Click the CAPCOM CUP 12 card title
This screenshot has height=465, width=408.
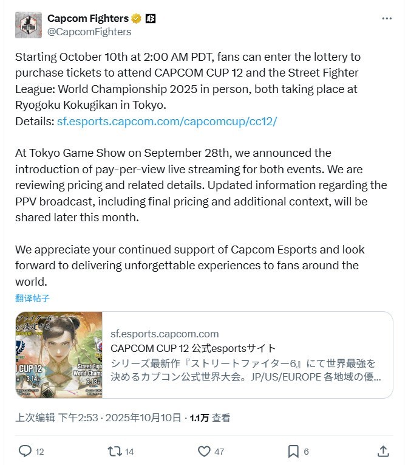pyautogui.click(x=193, y=348)
